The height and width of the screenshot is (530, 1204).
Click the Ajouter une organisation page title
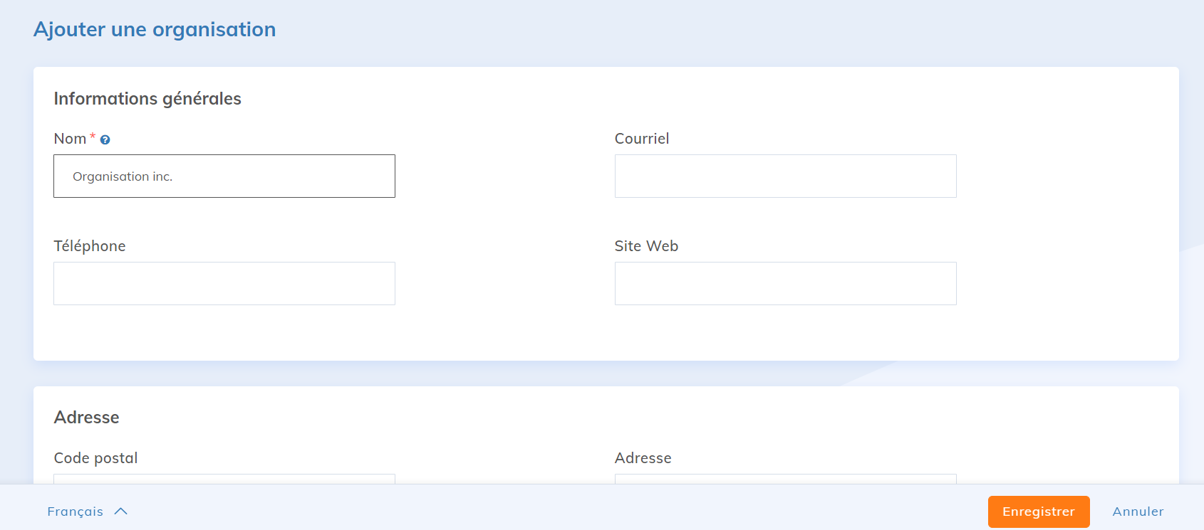(155, 30)
